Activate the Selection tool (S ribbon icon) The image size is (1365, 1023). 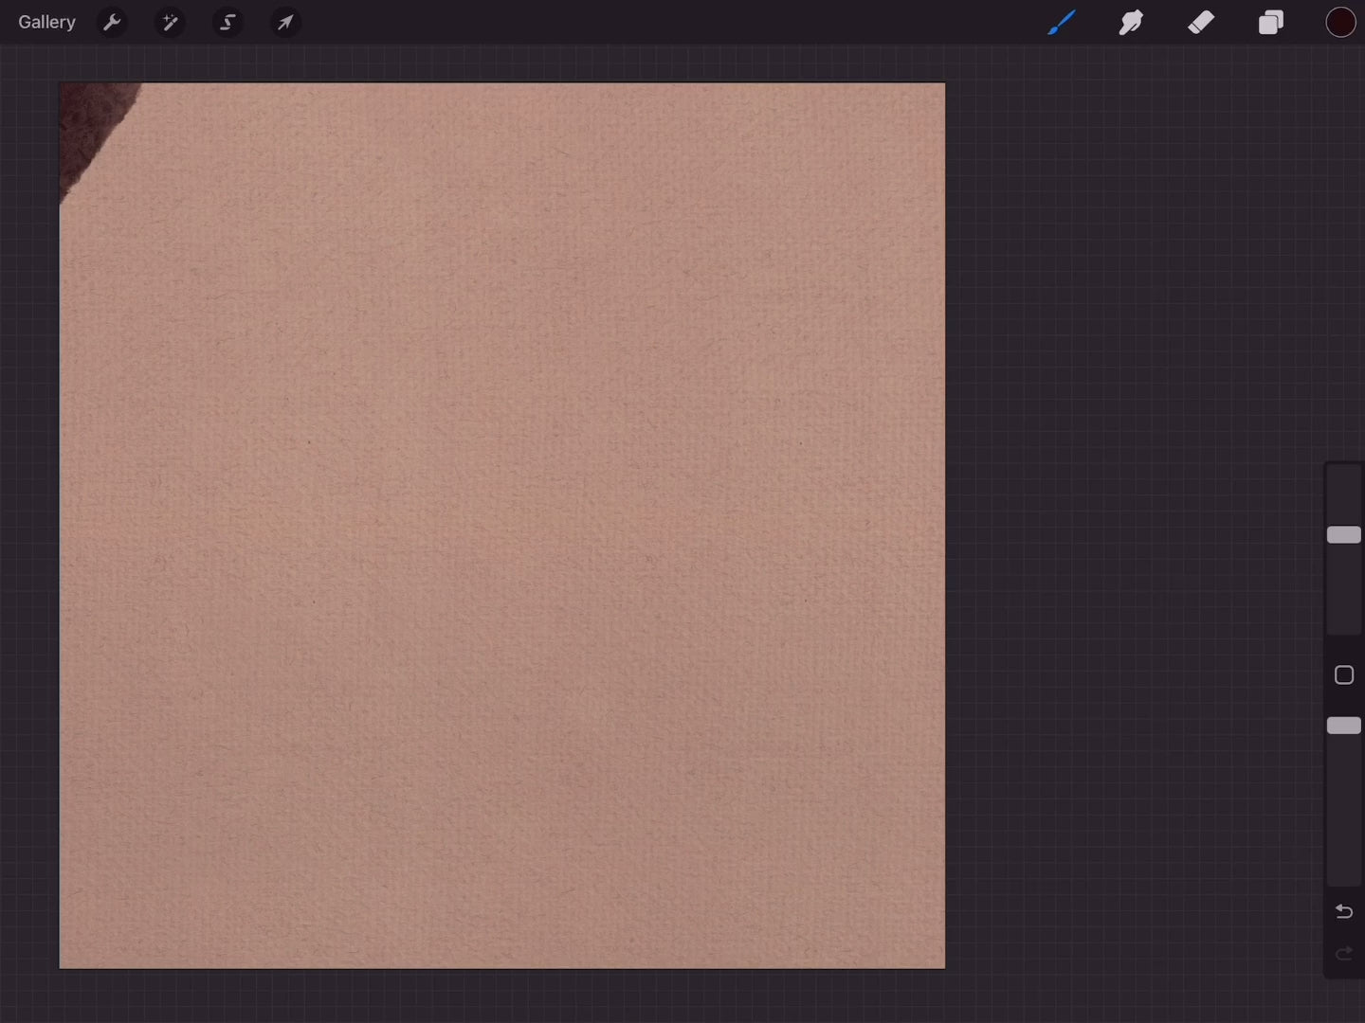click(227, 22)
